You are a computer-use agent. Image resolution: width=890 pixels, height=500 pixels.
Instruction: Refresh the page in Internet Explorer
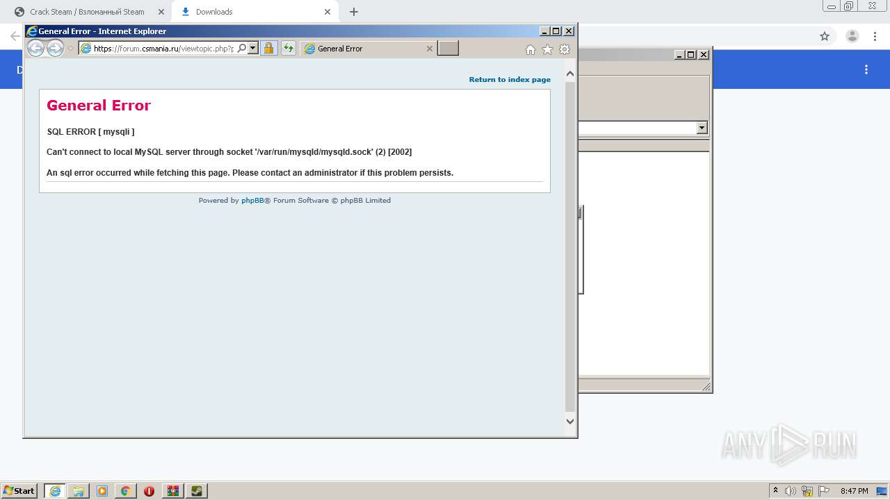[288, 49]
